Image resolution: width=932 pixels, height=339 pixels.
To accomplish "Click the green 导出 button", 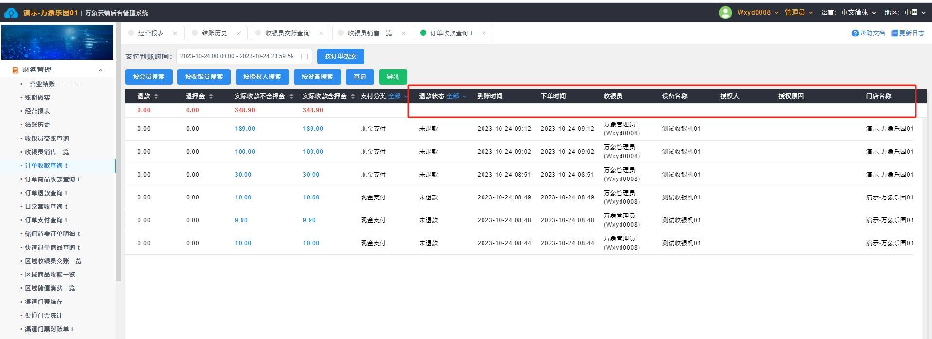I will [393, 77].
